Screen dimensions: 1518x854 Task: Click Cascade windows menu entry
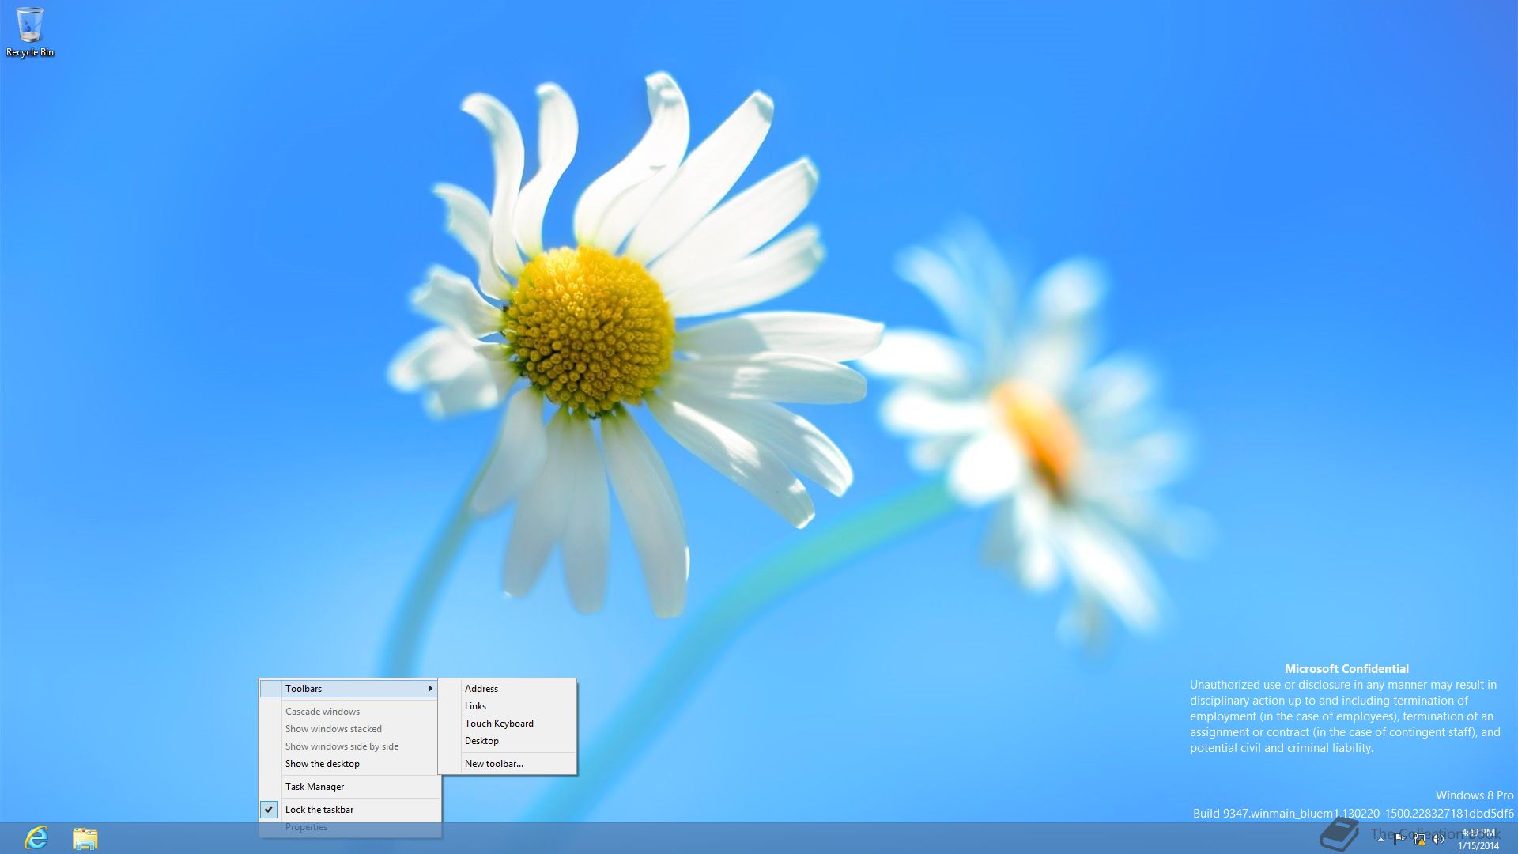323,712
